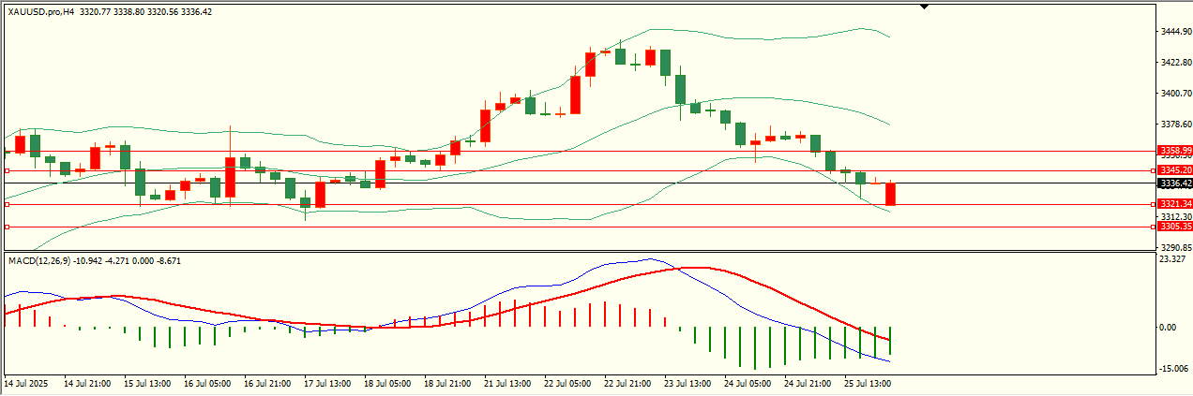
Task: Grab left handle of the 3305.35 line
Action: tap(7, 227)
